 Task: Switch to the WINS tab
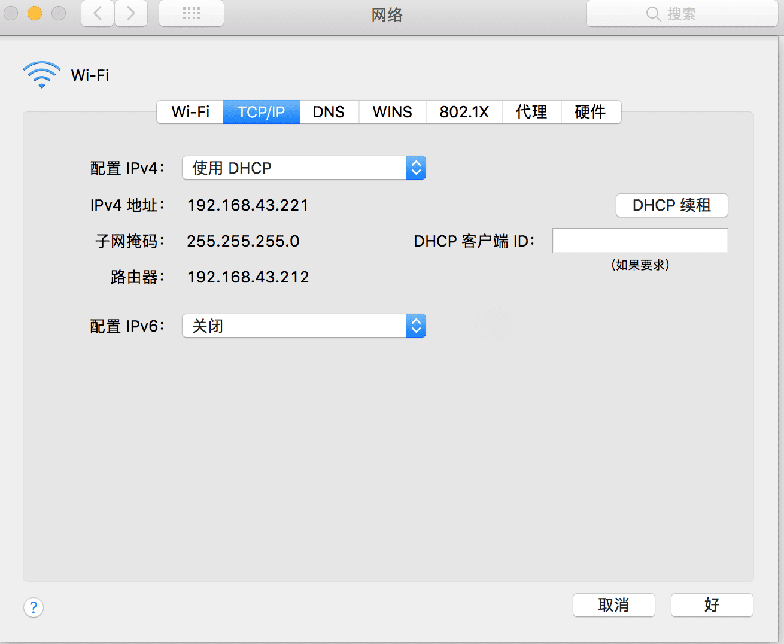tap(393, 112)
